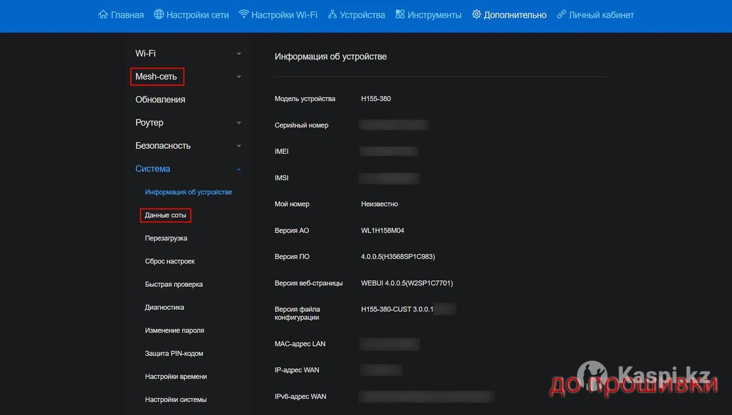This screenshot has width=732, height=415.
Task: Click the globe icon for Настройки сети
Action: (x=159, y=15)
